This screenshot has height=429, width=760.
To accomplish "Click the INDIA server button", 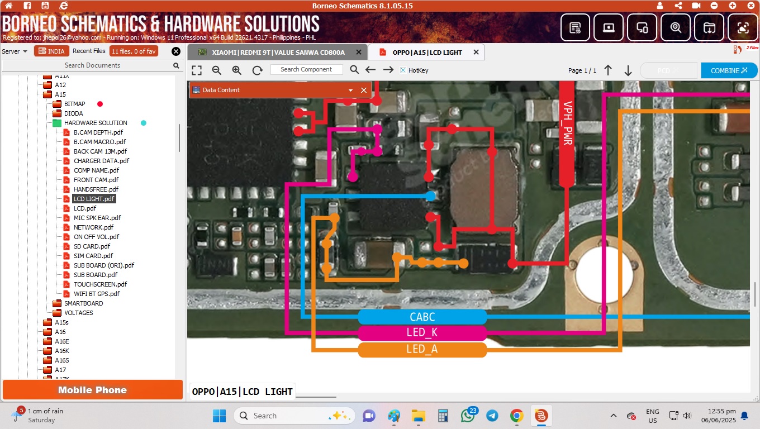I will (51, 51).
